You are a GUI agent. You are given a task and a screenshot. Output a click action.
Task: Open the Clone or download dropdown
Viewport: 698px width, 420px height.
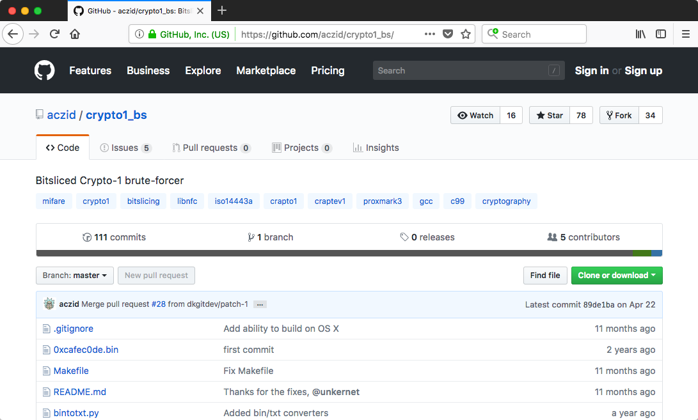pos(616,276)
